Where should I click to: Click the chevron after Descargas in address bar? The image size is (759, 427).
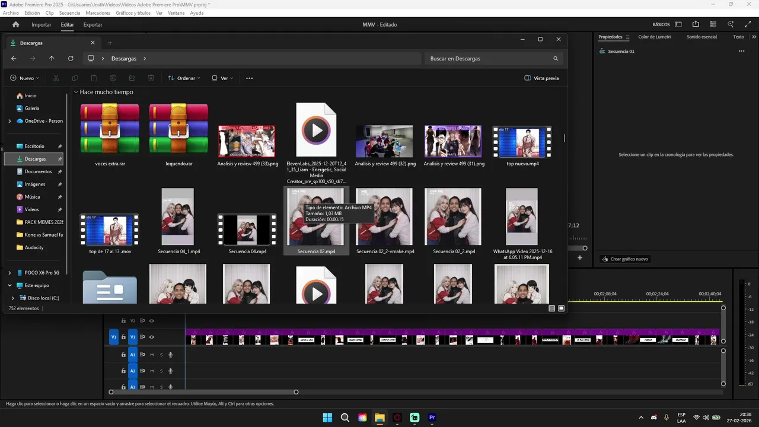point(144,59)
